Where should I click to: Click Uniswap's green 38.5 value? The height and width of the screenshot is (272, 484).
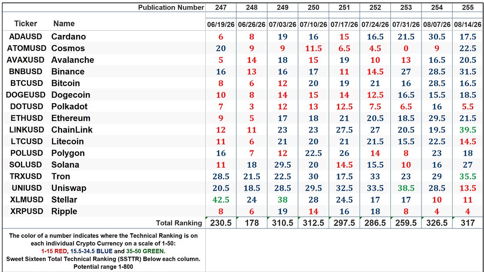(x=406, y=189)
